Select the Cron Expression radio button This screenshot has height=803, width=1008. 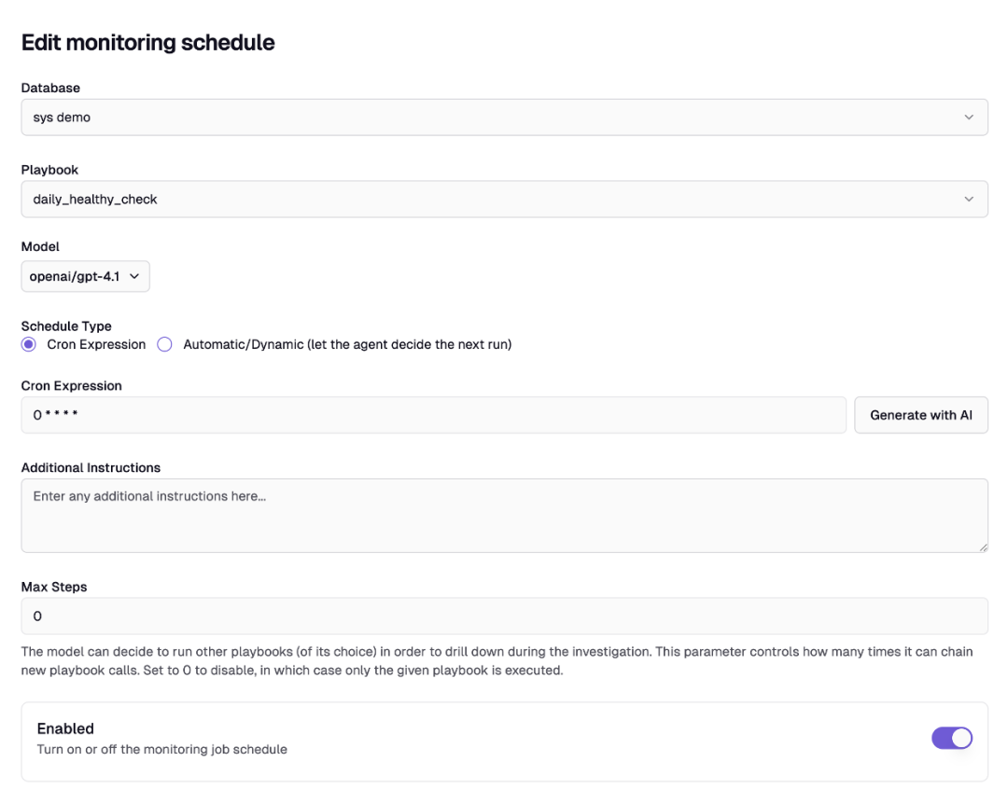point(29,344)
